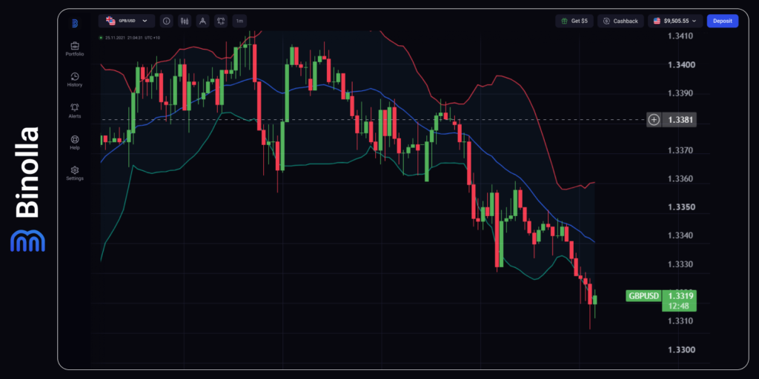
Task: Click the 1.3340 price axis label
Action: point(680,235)
